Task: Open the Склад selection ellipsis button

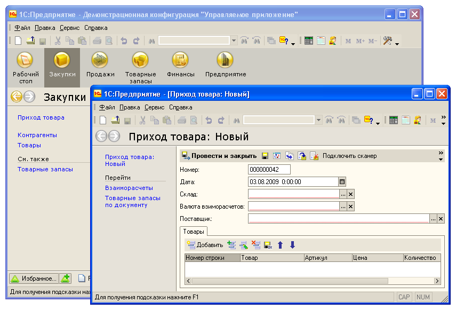Action: [x=343, y=194]
